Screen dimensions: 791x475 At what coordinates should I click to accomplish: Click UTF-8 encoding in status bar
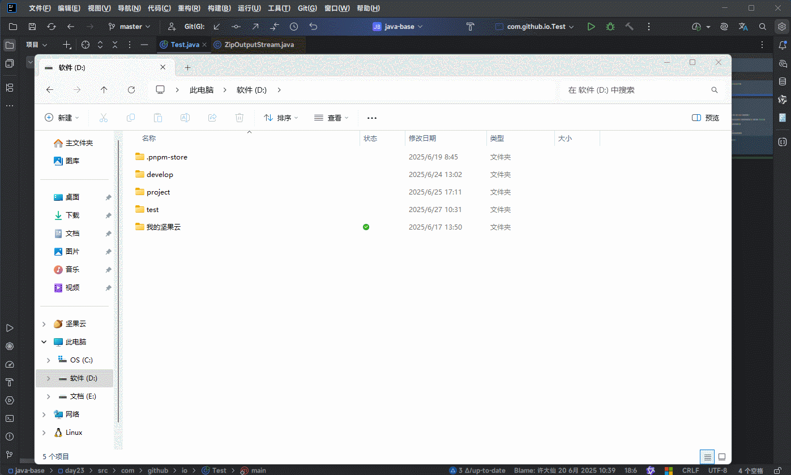717,470
